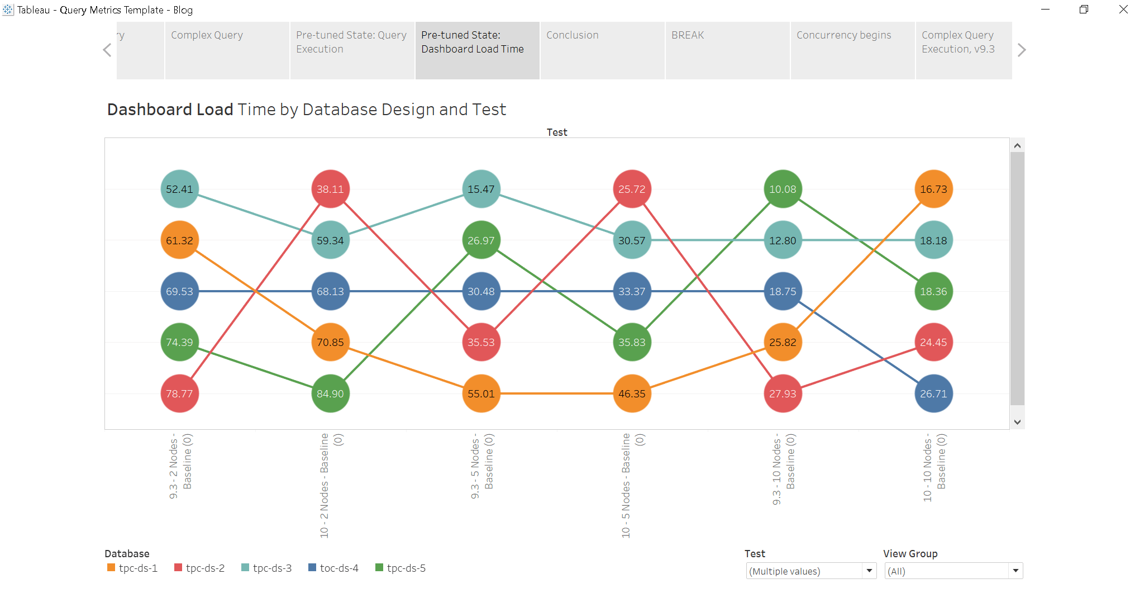Click the Tableau app icon in title bar

[x=8, y=10]
